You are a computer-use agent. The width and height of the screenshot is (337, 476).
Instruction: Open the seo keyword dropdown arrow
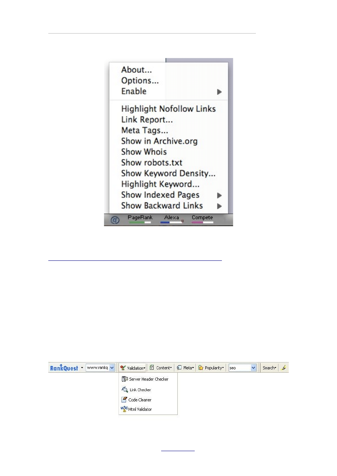pos(253,368)
